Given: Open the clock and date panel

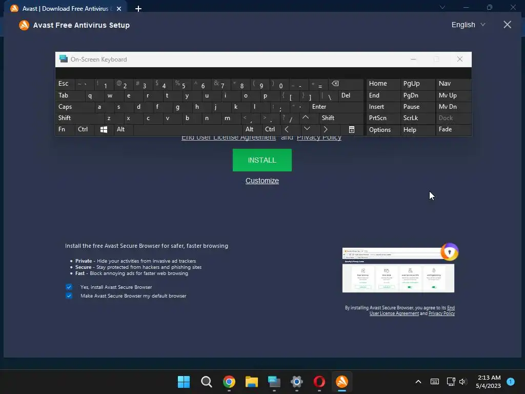Looking at the screenshot, I should 488,382.
